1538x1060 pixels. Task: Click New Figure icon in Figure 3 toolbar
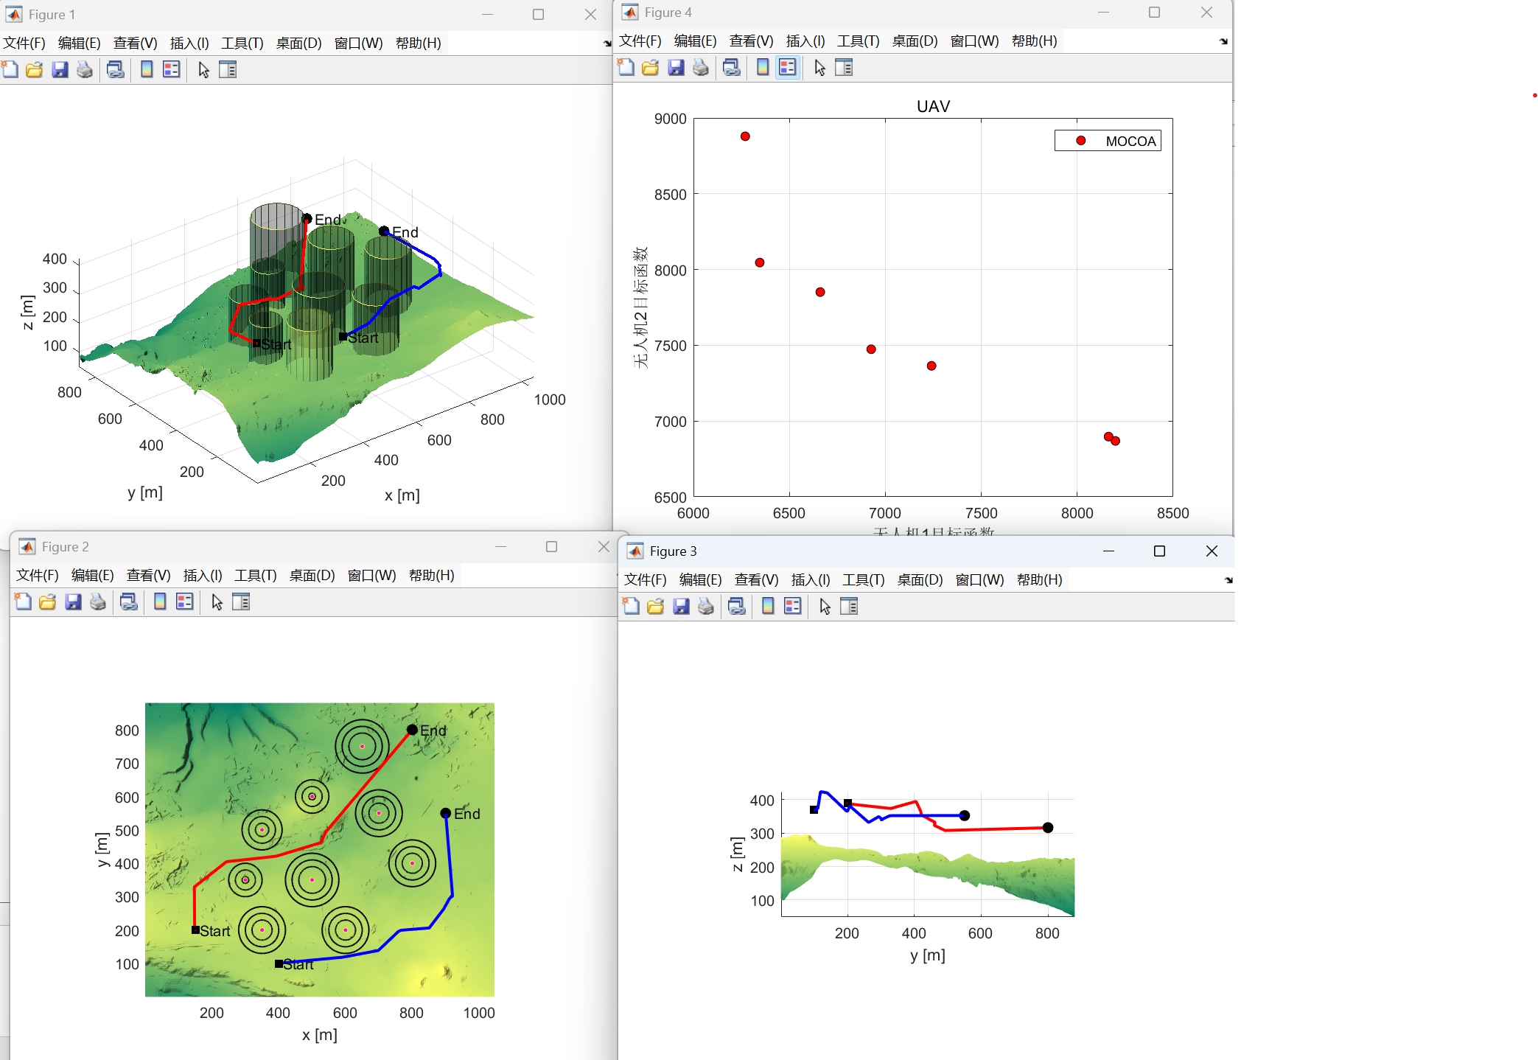pyautogui.click(x=631, y=607)
